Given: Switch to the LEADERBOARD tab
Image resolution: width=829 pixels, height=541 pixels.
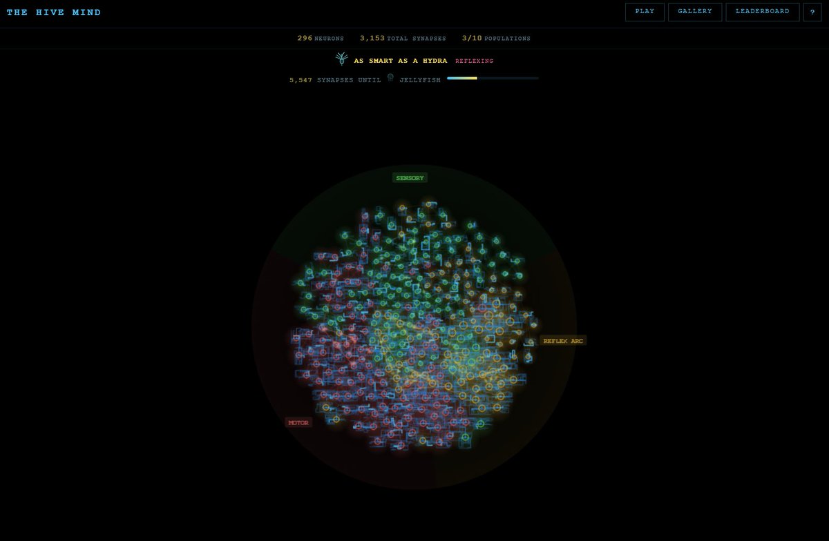Looking at the screenshot, I should pos(762,12).
